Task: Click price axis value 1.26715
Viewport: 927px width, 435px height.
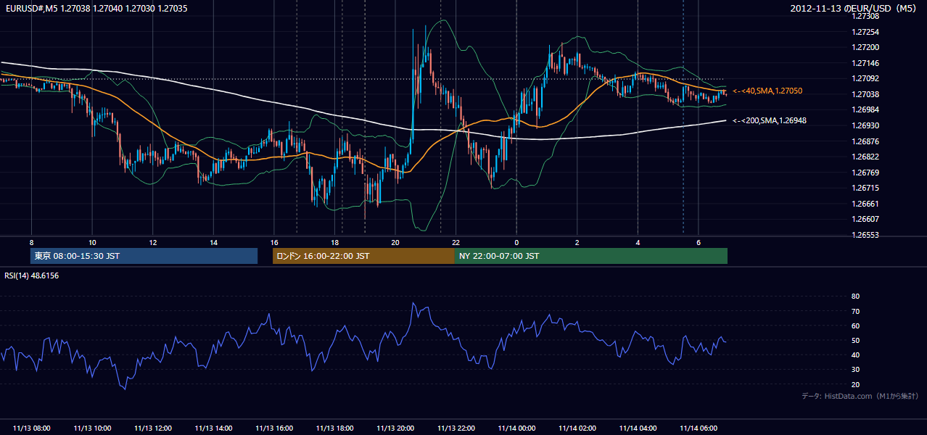Action: [x=865, y=188]
